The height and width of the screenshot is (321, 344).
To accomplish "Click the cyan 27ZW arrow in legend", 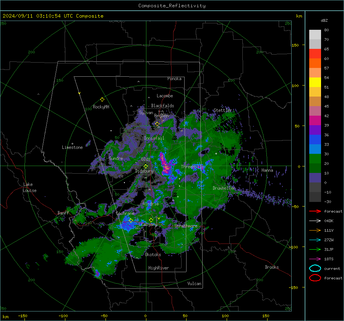I will (x=315, y=240).
